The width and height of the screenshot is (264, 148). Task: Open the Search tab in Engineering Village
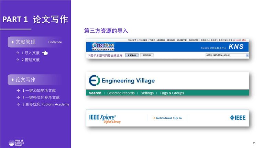click(x=95, y=93)
